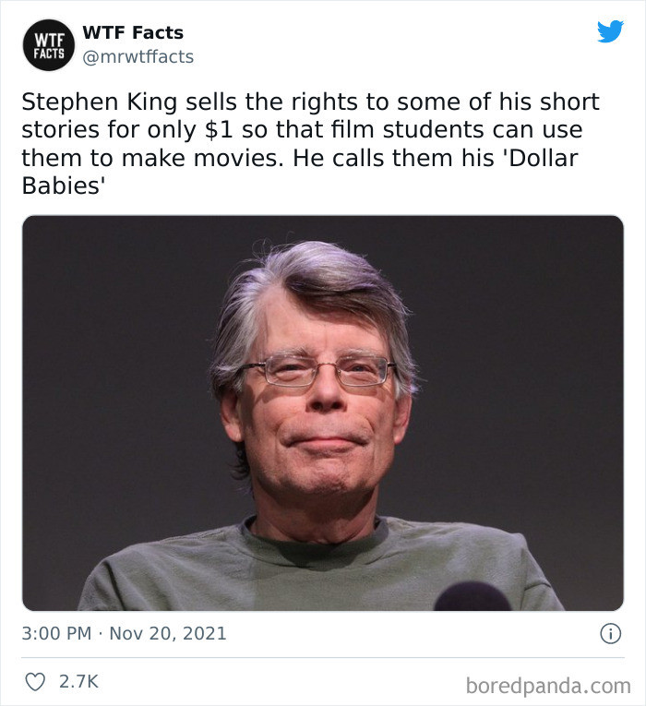Viewport: 646px width, 706px height.
Task: Open the WTF Facts profile avatar
Action: pos(49,45)
